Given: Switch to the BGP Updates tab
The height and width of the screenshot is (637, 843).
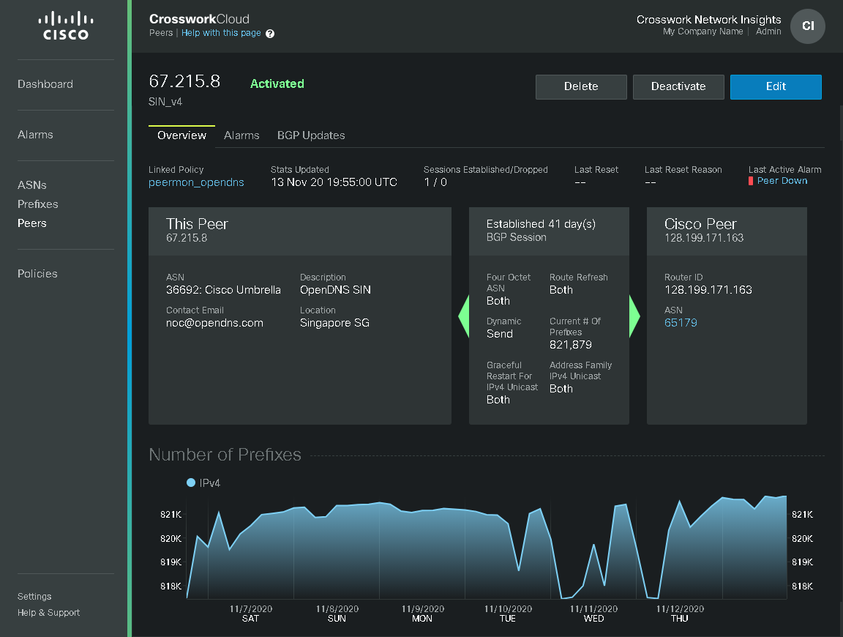Looking at the screenshot, I should click(x=310, y=135).
